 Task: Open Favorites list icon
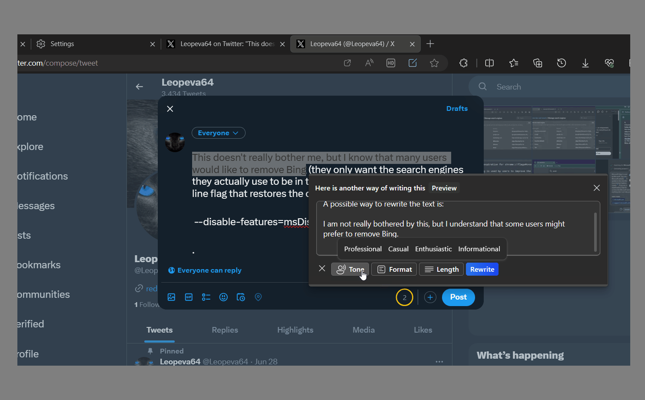(x=514, y=63)
